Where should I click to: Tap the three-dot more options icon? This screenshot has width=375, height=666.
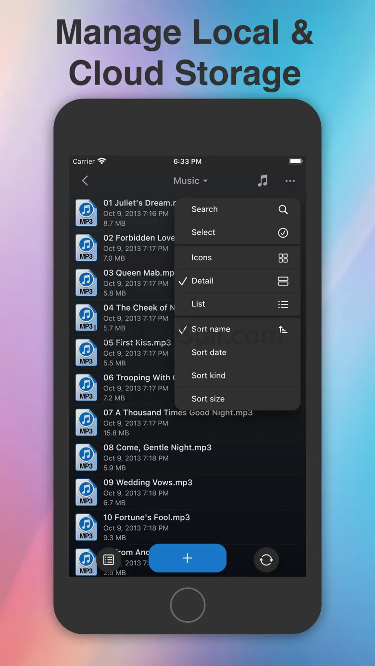pos(290,181)
